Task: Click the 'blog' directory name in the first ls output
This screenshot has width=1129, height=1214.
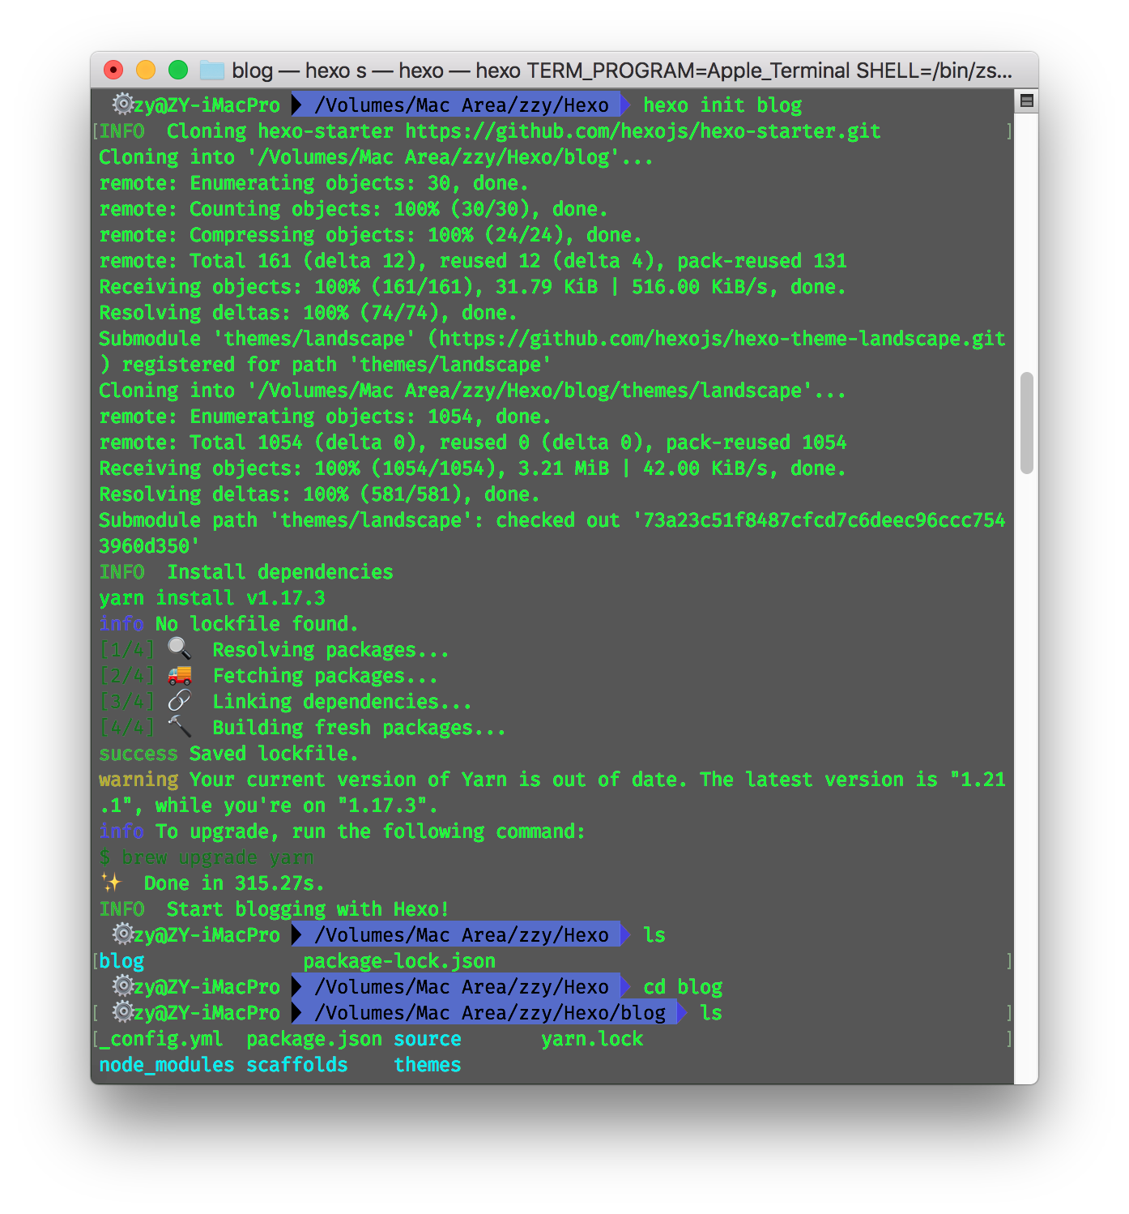Action: (x=121, y=961)
